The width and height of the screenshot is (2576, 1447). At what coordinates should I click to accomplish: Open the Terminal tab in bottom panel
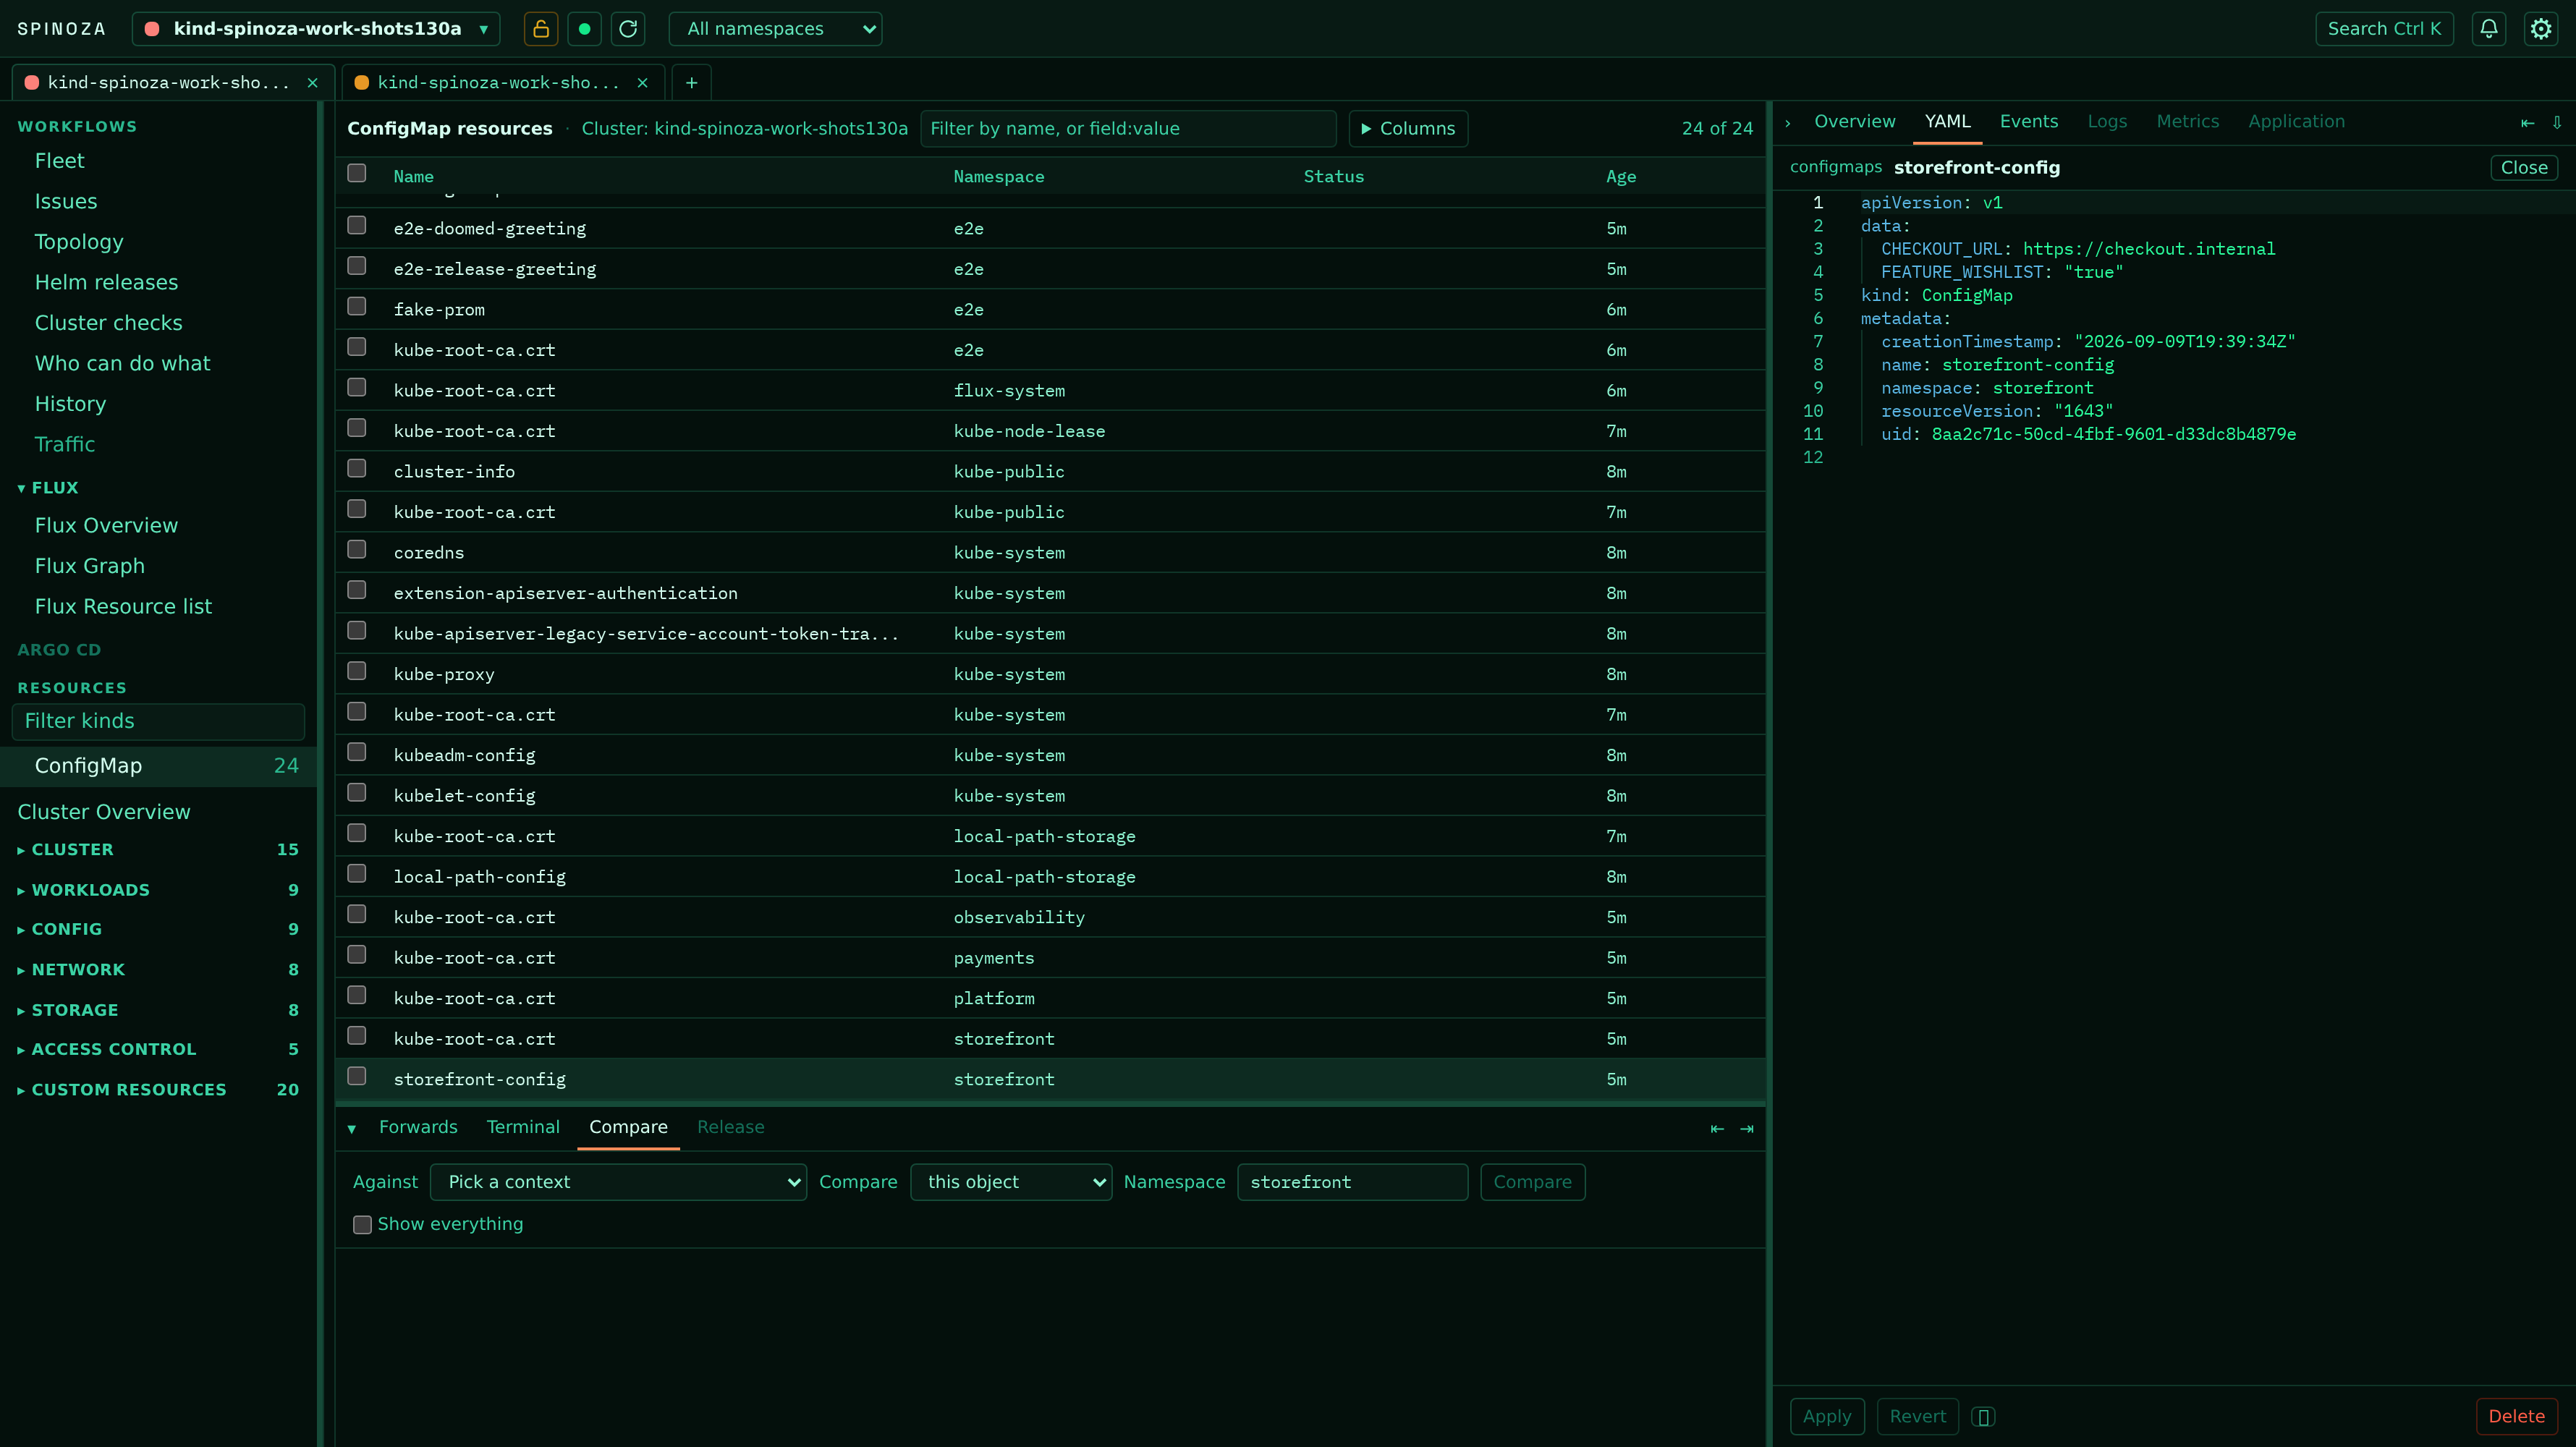[x=523, y=1127]
